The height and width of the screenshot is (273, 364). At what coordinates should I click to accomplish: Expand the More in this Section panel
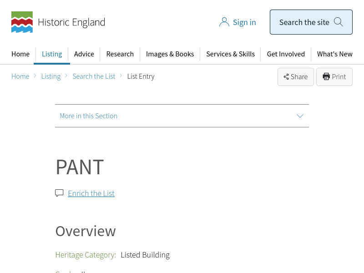click(x=182, y=116)
